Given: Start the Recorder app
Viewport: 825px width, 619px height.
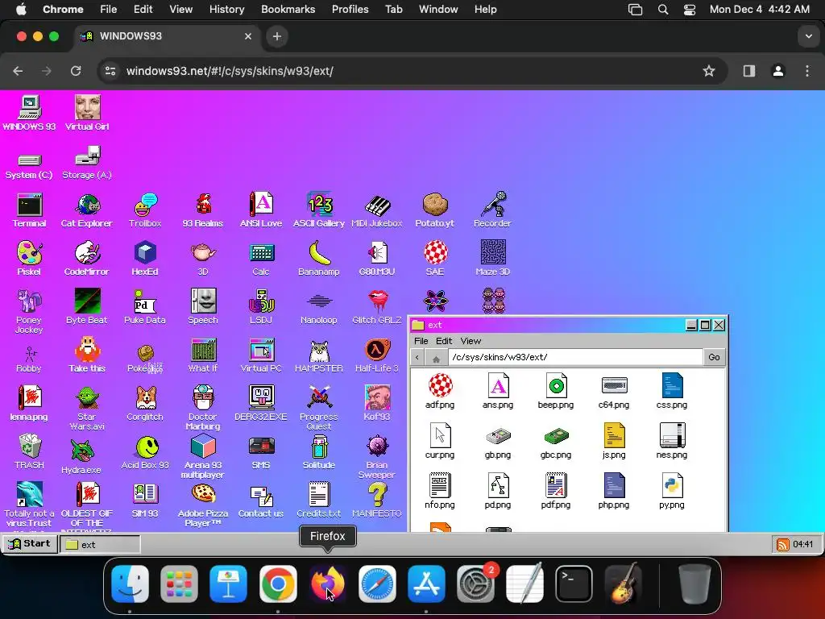Looking at the screenshot, I should point(492,210).
